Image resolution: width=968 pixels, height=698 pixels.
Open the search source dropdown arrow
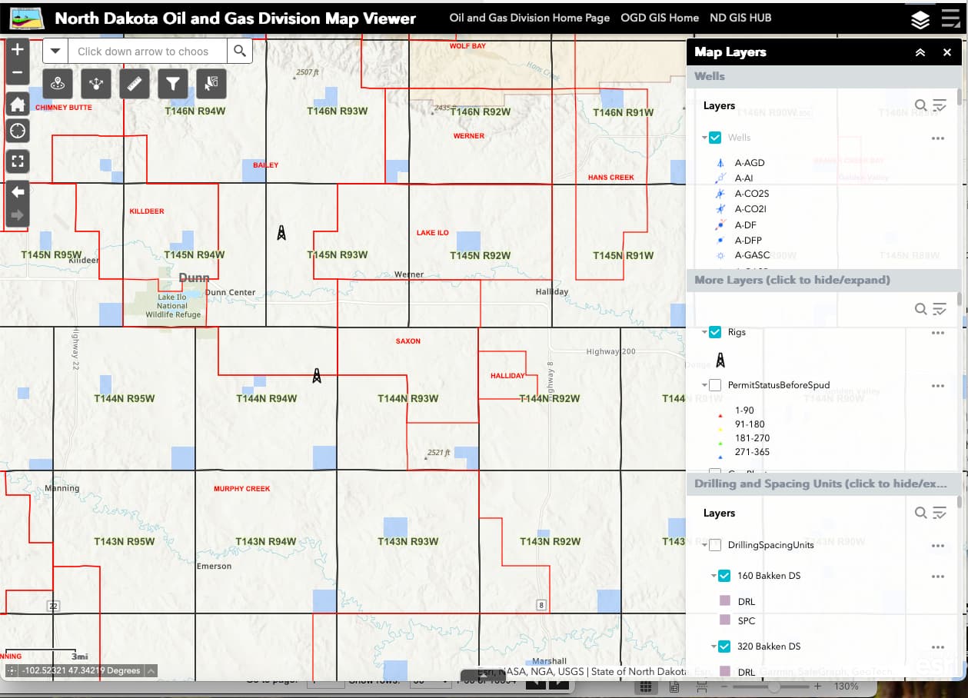click(55, 52)
